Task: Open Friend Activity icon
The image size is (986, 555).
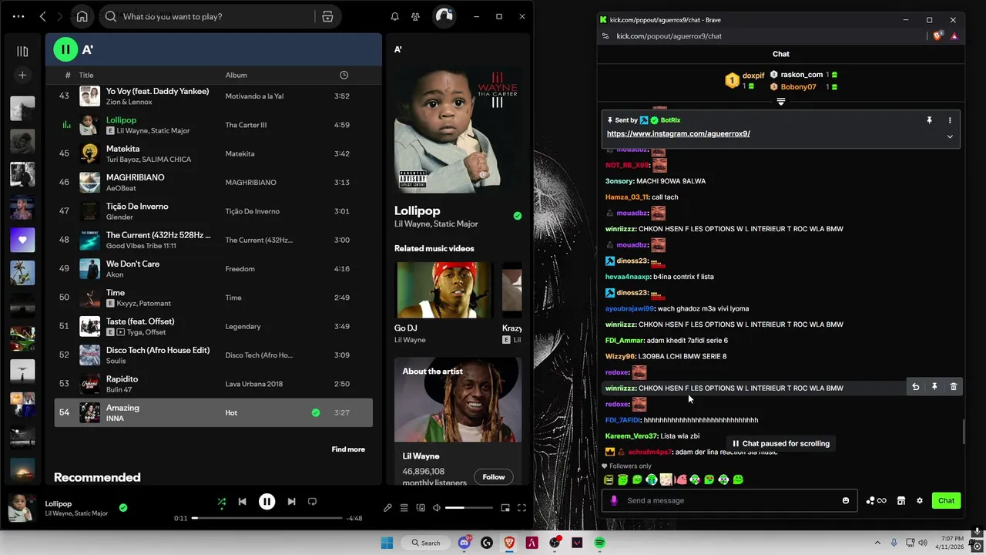Action: tap(415, 16)
